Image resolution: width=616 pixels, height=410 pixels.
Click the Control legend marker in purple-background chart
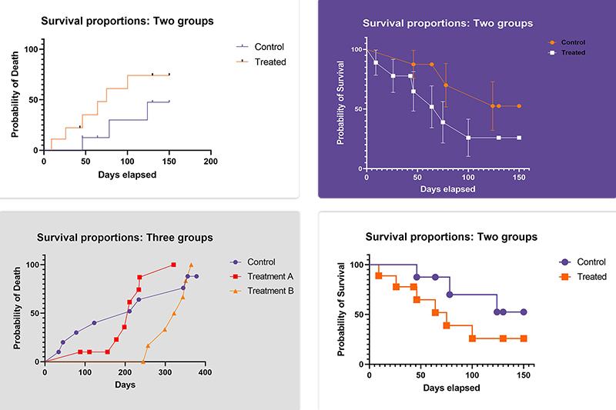(552, 42)
